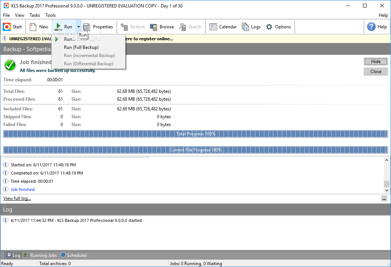Open the View menu
This screenshot has height=267, width=391.
coord(19,15)
